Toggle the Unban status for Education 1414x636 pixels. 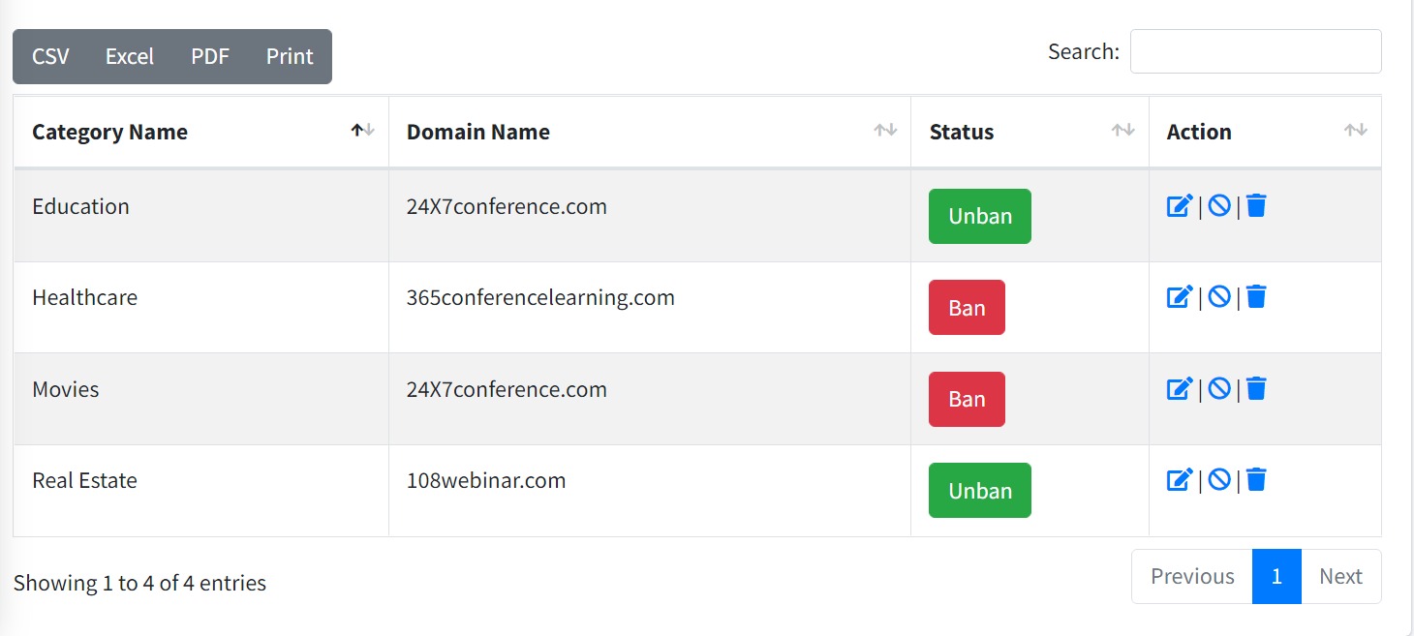click(979, 216)
